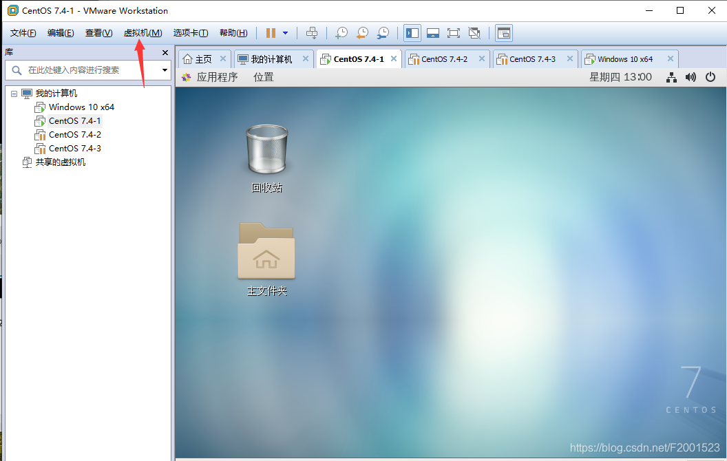Select 我的计算机 in the library tree
This screenshot has height=461, width=727.
[56, 94]
